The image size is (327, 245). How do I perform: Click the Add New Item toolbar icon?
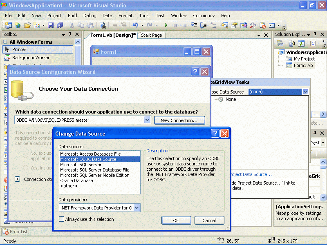point(37,25)
